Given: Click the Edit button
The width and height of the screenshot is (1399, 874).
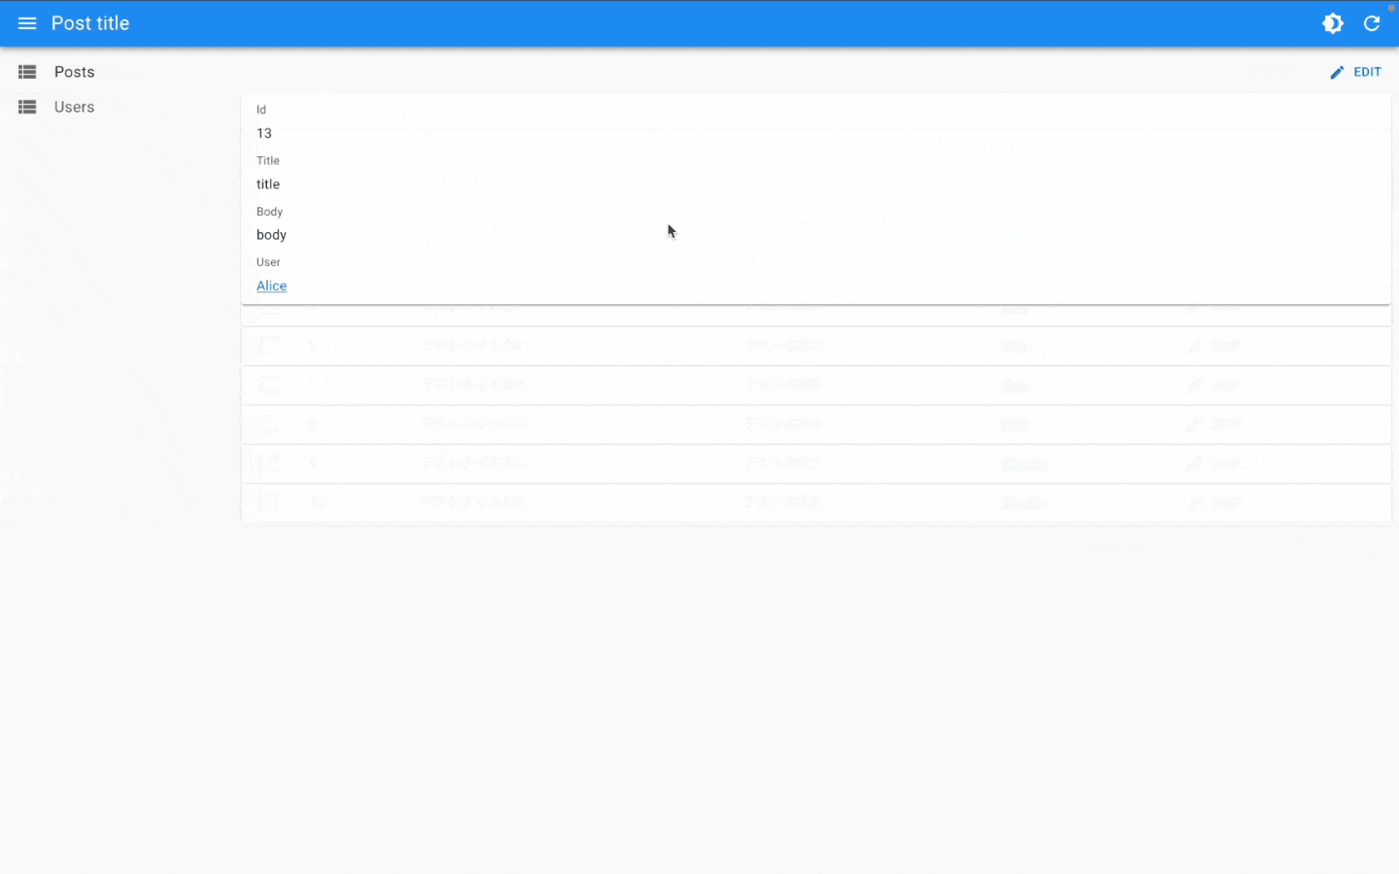Looking at the screenshot, I should point(1355,72).
